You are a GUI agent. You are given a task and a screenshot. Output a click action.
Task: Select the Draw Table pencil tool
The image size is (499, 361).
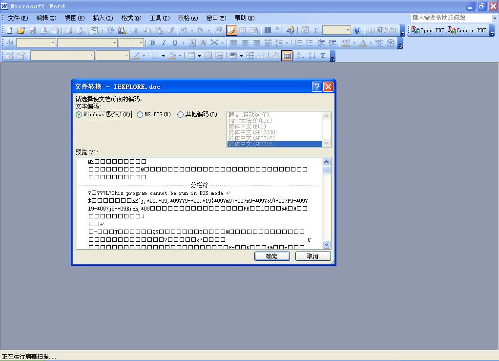pos(10,56)
